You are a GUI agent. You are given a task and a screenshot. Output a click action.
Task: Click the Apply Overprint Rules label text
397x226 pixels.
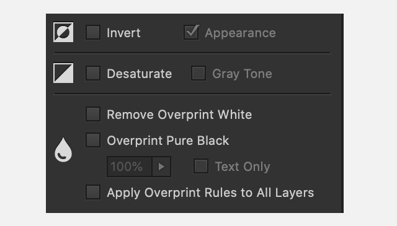[x=210, y=193]
